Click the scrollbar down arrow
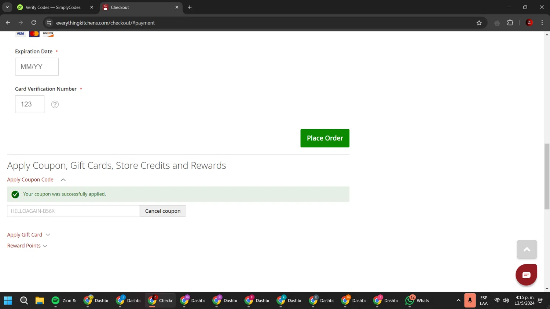The width and height of the screenshot is (550, 309). pos(547,289)
